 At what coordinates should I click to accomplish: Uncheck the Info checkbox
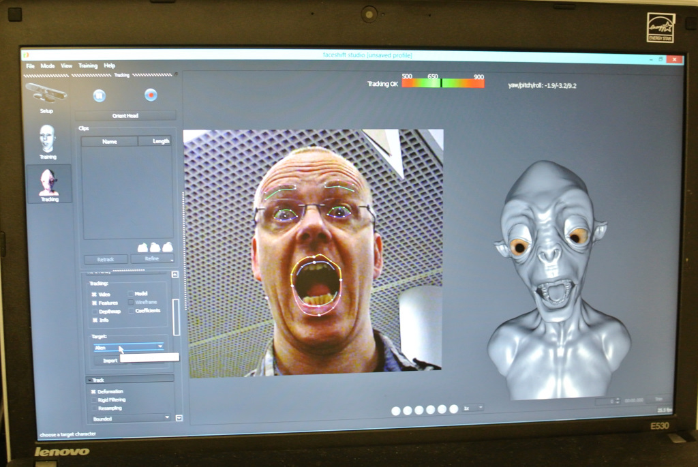click(94, 320)
